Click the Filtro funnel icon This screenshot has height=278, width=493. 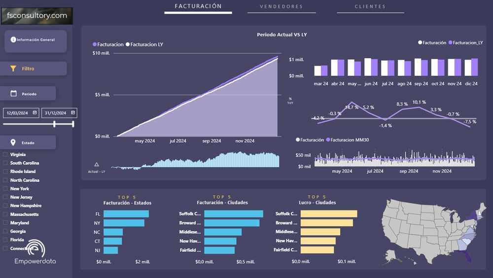coord(13,69)
